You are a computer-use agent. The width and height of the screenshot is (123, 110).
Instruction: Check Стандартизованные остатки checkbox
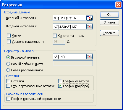point(8,86)
